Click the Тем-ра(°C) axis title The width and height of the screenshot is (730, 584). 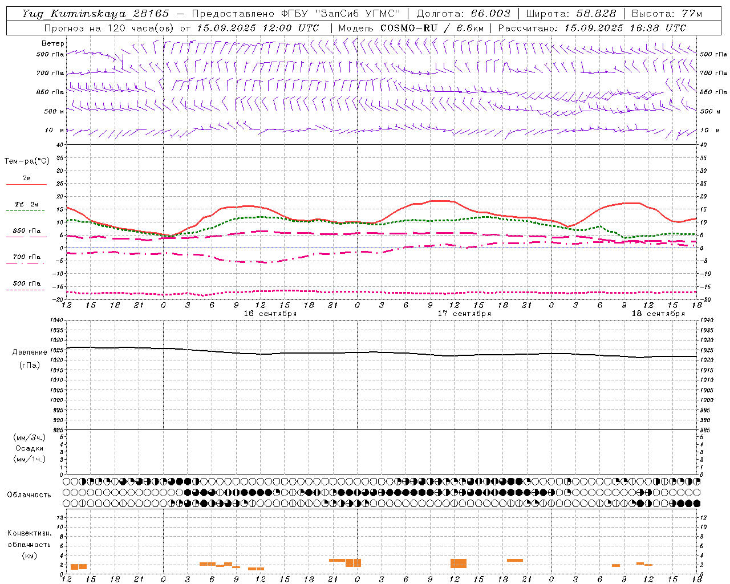27,161
